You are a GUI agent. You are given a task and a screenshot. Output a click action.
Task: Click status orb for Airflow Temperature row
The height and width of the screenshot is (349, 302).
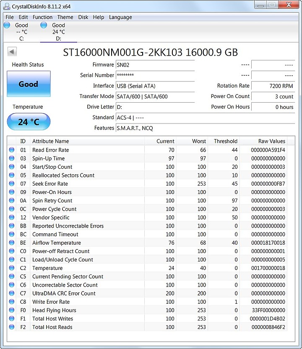pyautogui.click(x=11, y=243)
